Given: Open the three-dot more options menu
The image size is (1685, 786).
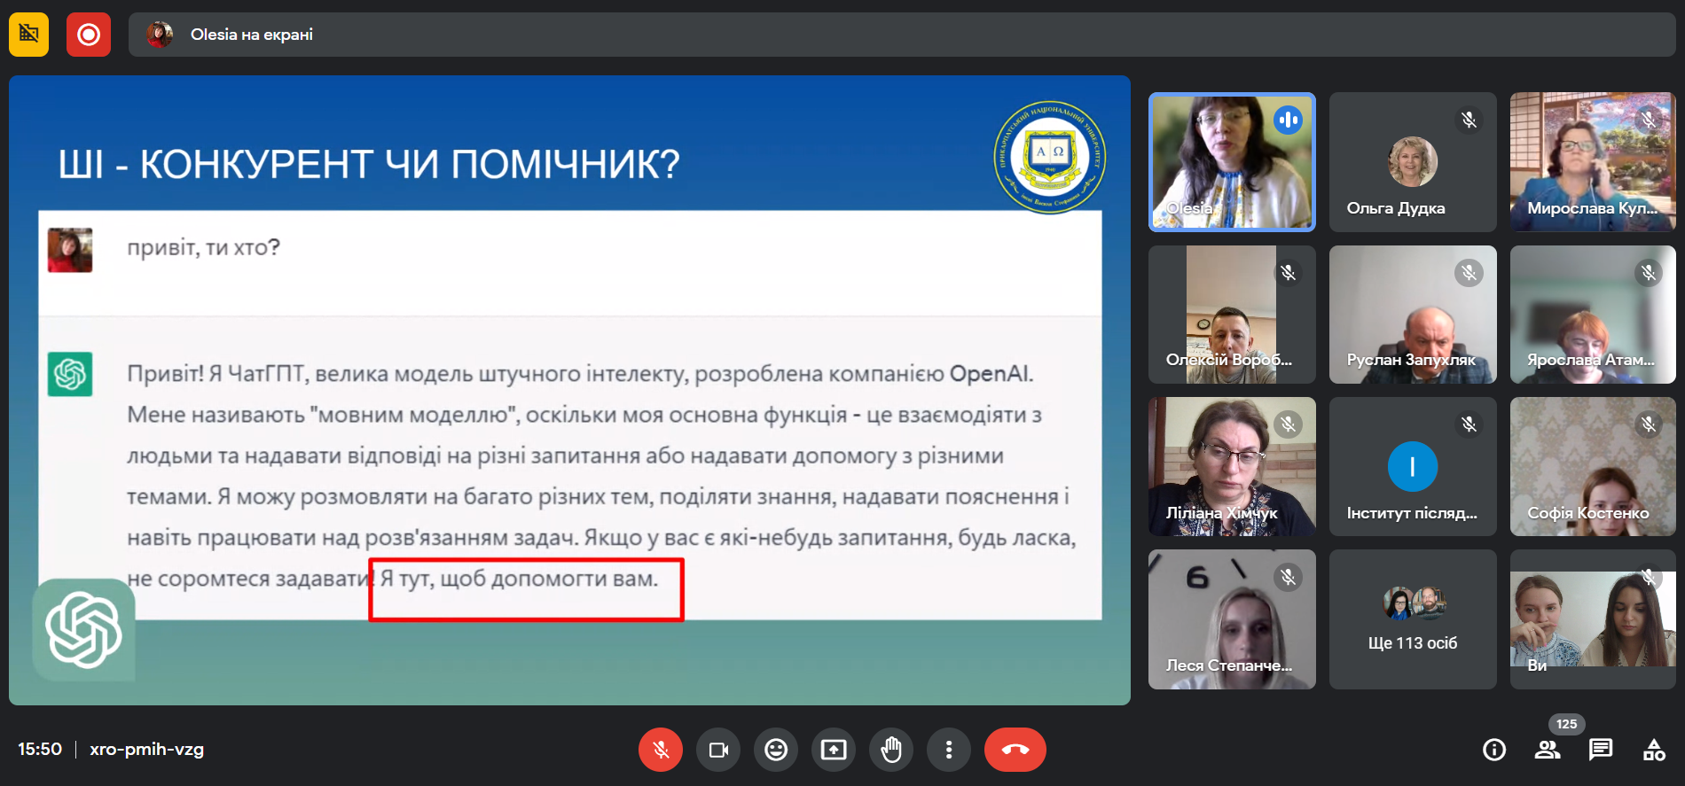Looking at the screenshot, I should tap(949, 750).
